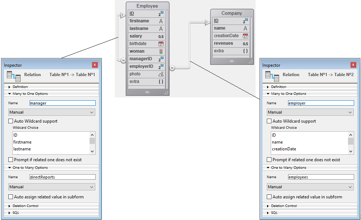Screen dimensions: 361x220
Task: Click the scrollbar of the left Wildcard Choice list
Action: pos(92,142)
